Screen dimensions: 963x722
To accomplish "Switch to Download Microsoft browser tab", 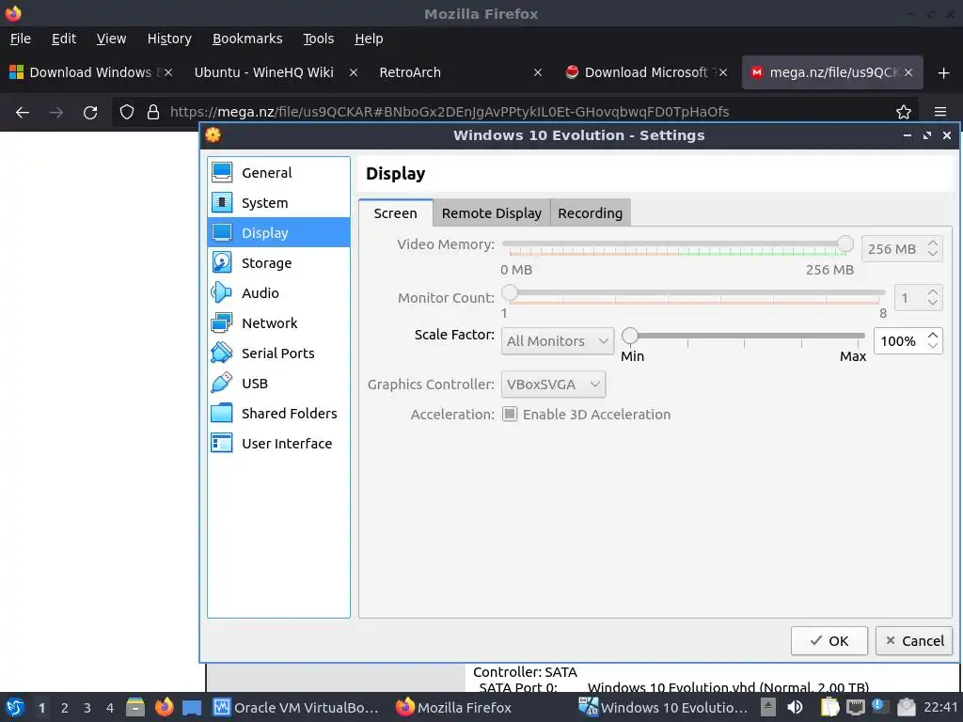I will pos(646,72).
